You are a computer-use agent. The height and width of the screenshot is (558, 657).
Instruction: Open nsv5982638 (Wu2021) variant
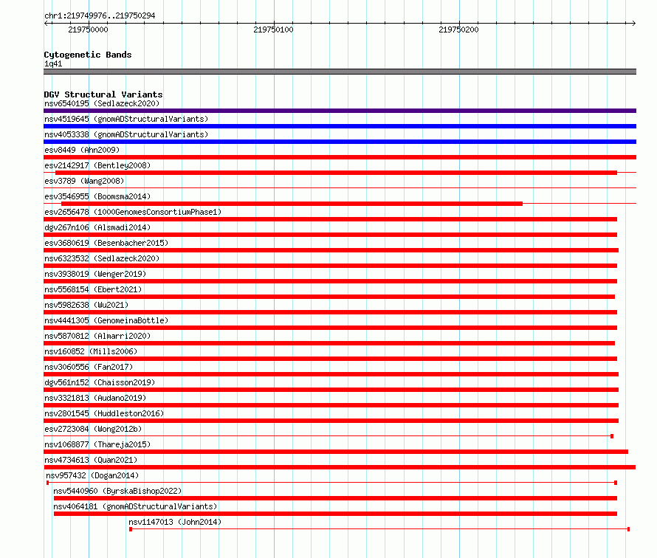(x=86, y=305)
